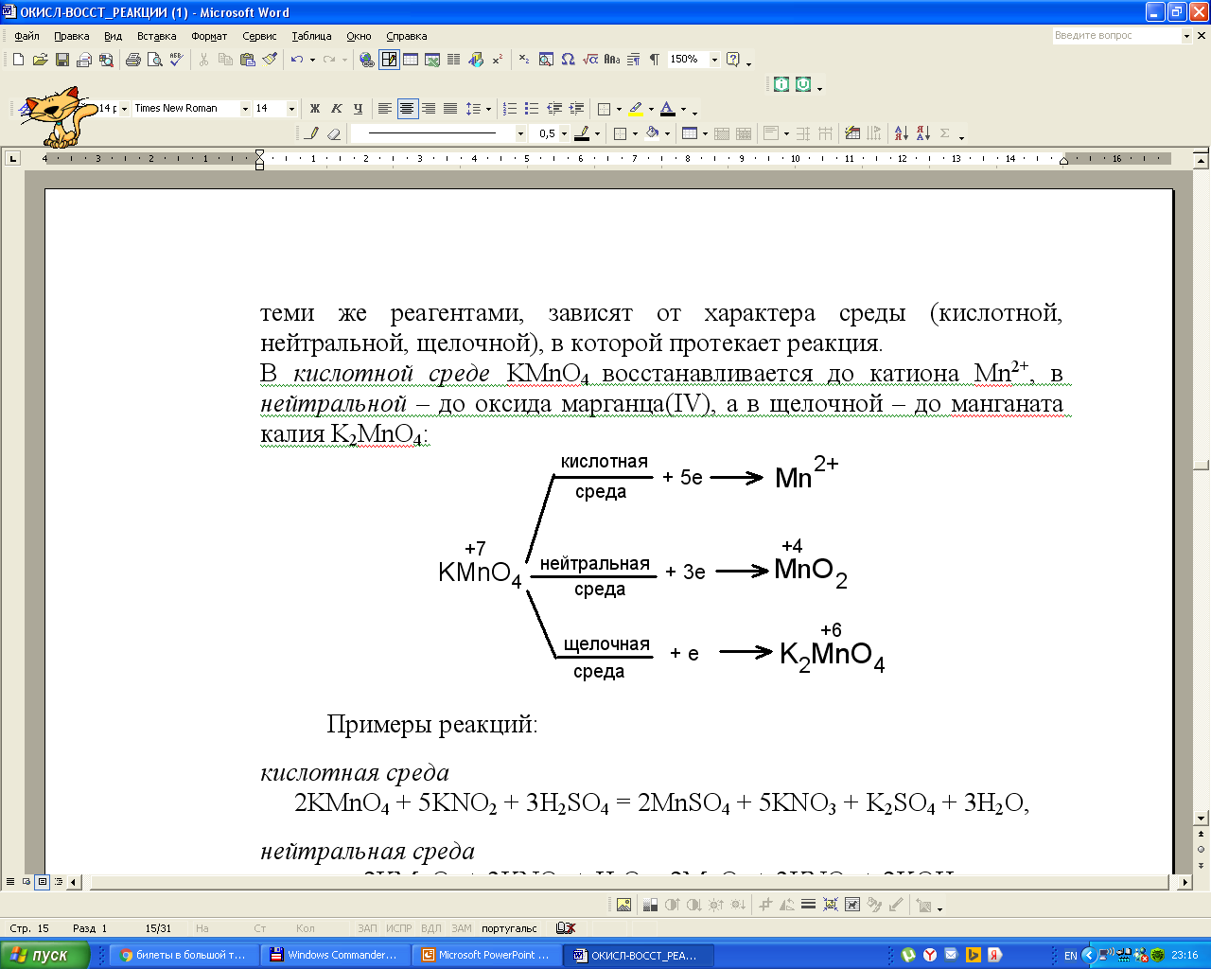Switch to Microsoft PowerPoint taskbar button

pos(486,955)
